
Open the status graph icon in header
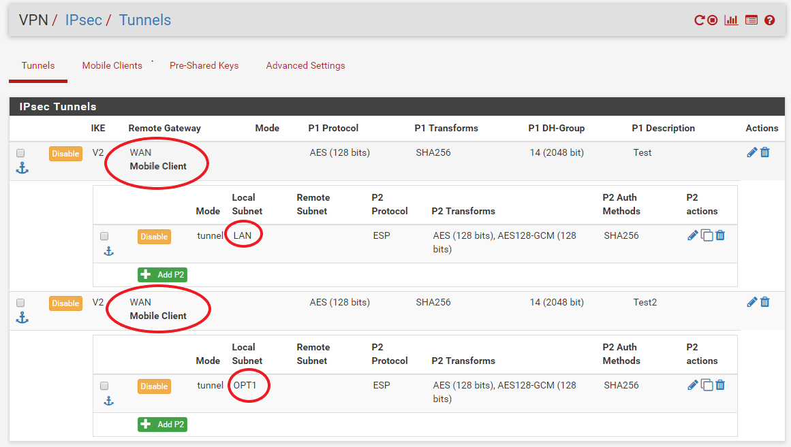pos(731,20)
